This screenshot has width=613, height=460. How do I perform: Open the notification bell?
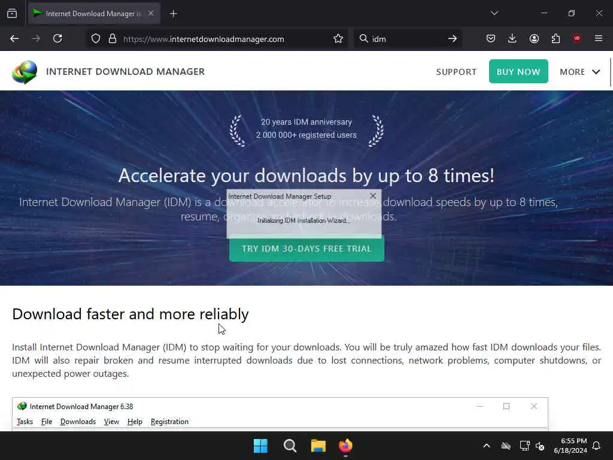(x=596, y=446)
